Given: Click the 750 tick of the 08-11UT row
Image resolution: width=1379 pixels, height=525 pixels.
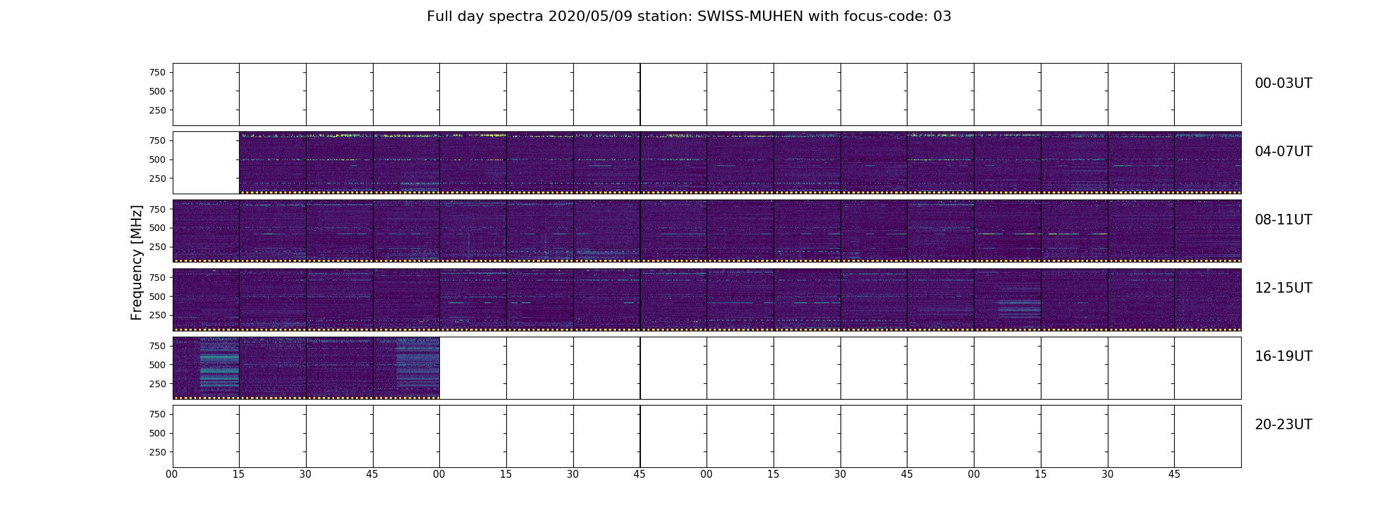Looking at the screenshot, I should click(158, 209).
